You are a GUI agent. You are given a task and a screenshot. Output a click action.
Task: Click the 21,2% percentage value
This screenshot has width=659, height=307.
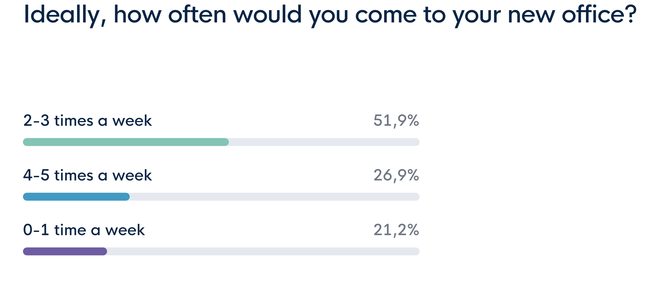pos(396,230)
